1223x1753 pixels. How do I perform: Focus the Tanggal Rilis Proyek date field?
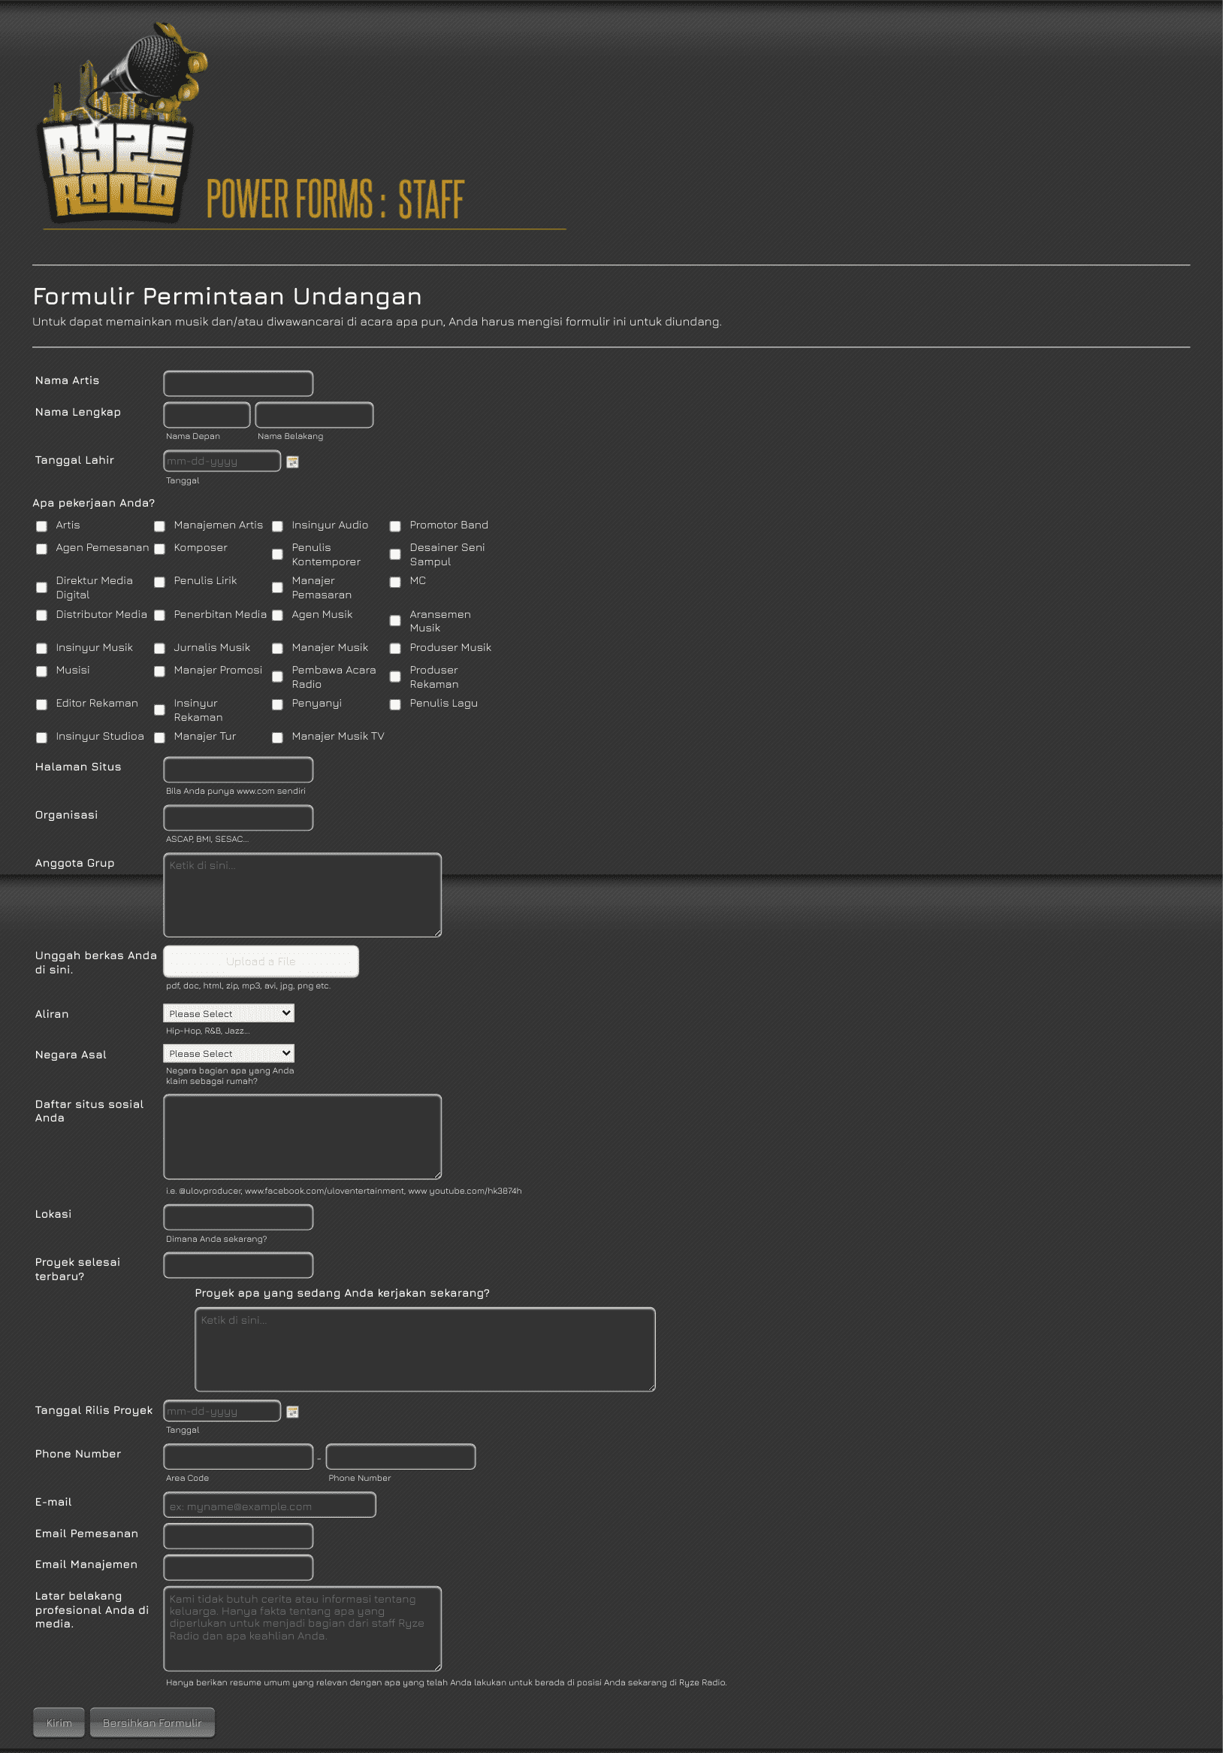click(222, 1411)
